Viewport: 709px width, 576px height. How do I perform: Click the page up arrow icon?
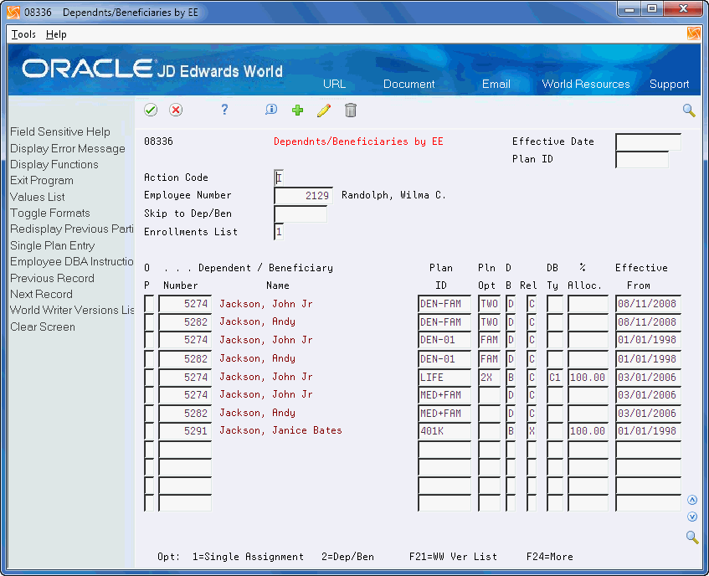(691, 500)
